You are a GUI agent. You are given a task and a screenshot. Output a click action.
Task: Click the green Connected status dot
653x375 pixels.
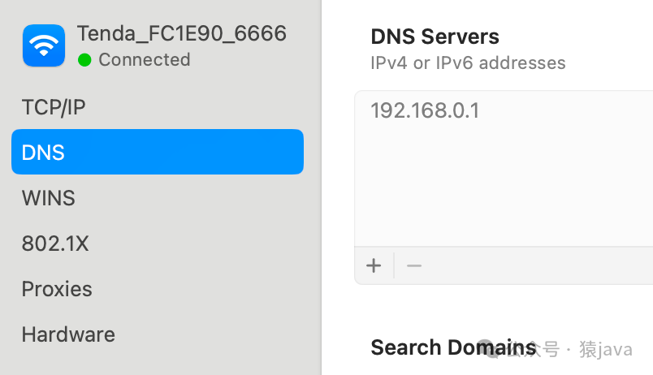84,60
